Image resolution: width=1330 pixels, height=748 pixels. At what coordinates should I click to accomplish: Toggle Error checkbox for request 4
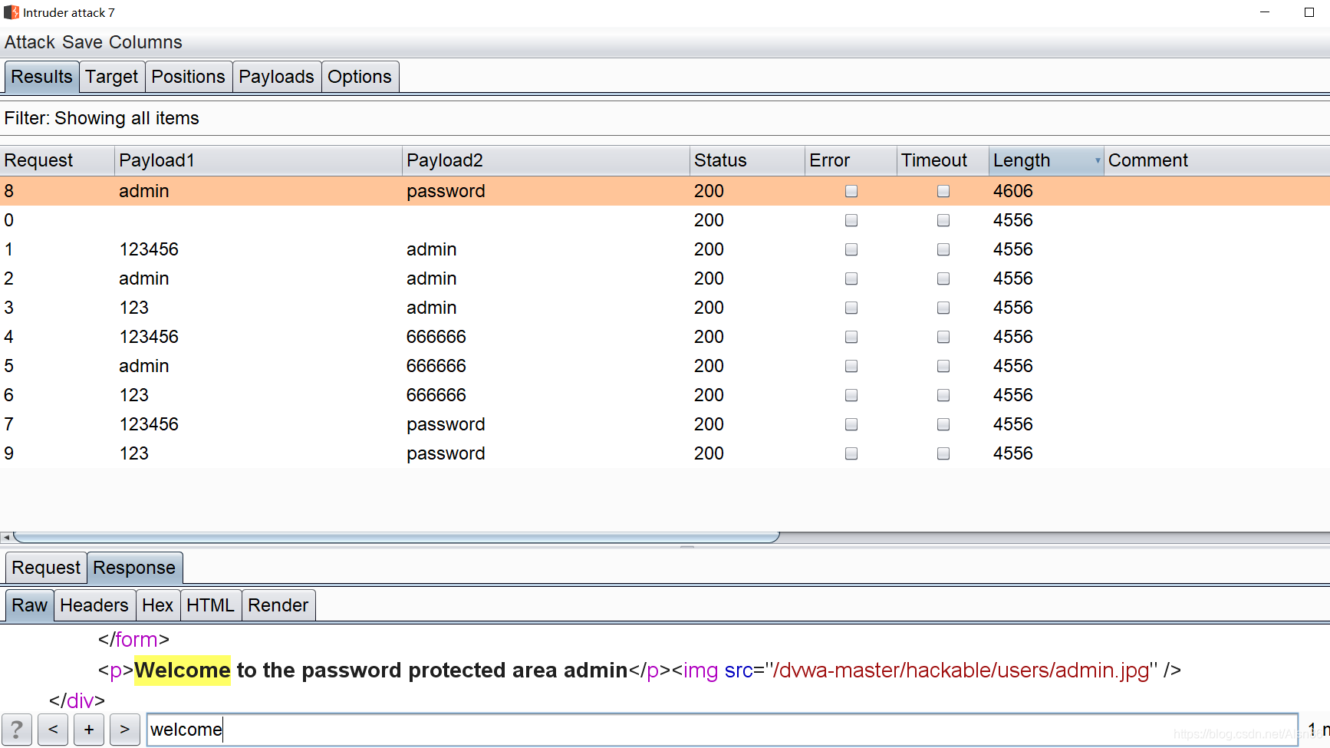[x=851, y=337]
